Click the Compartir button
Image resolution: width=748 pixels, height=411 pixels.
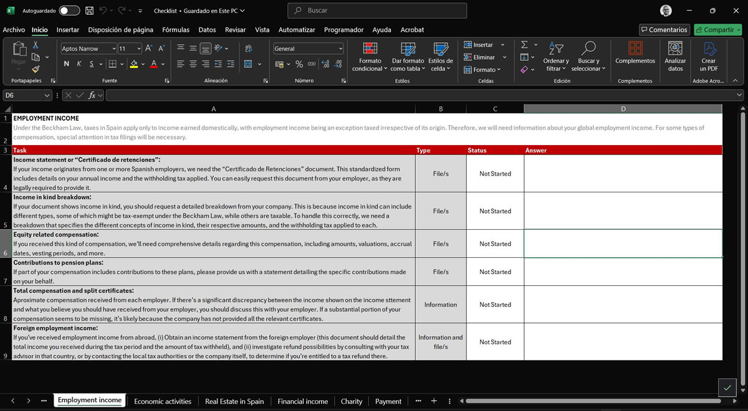[x=717, y=29]
